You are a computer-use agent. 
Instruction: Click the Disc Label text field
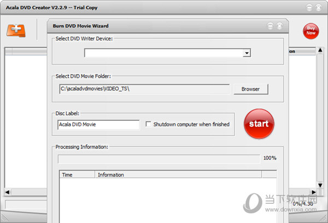(98, 125)
